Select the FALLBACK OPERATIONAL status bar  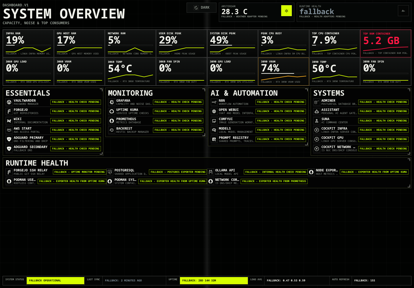click(x=55, y=281)
